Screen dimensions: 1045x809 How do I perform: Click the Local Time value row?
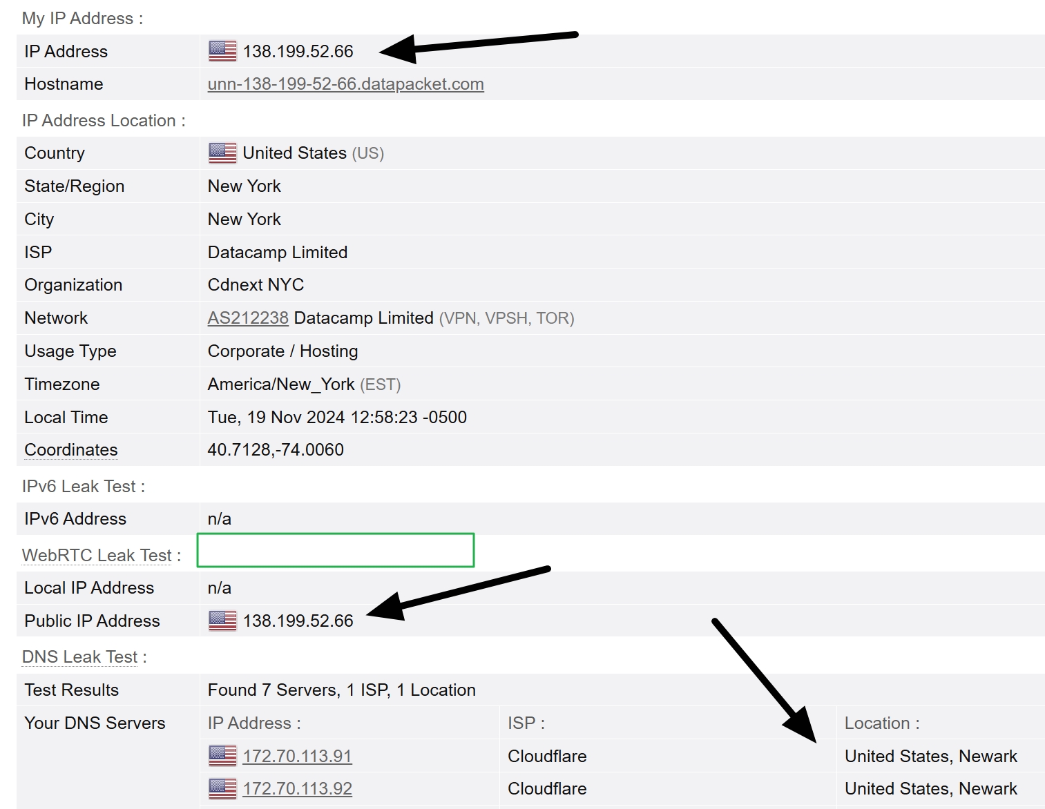click(336, 417)
